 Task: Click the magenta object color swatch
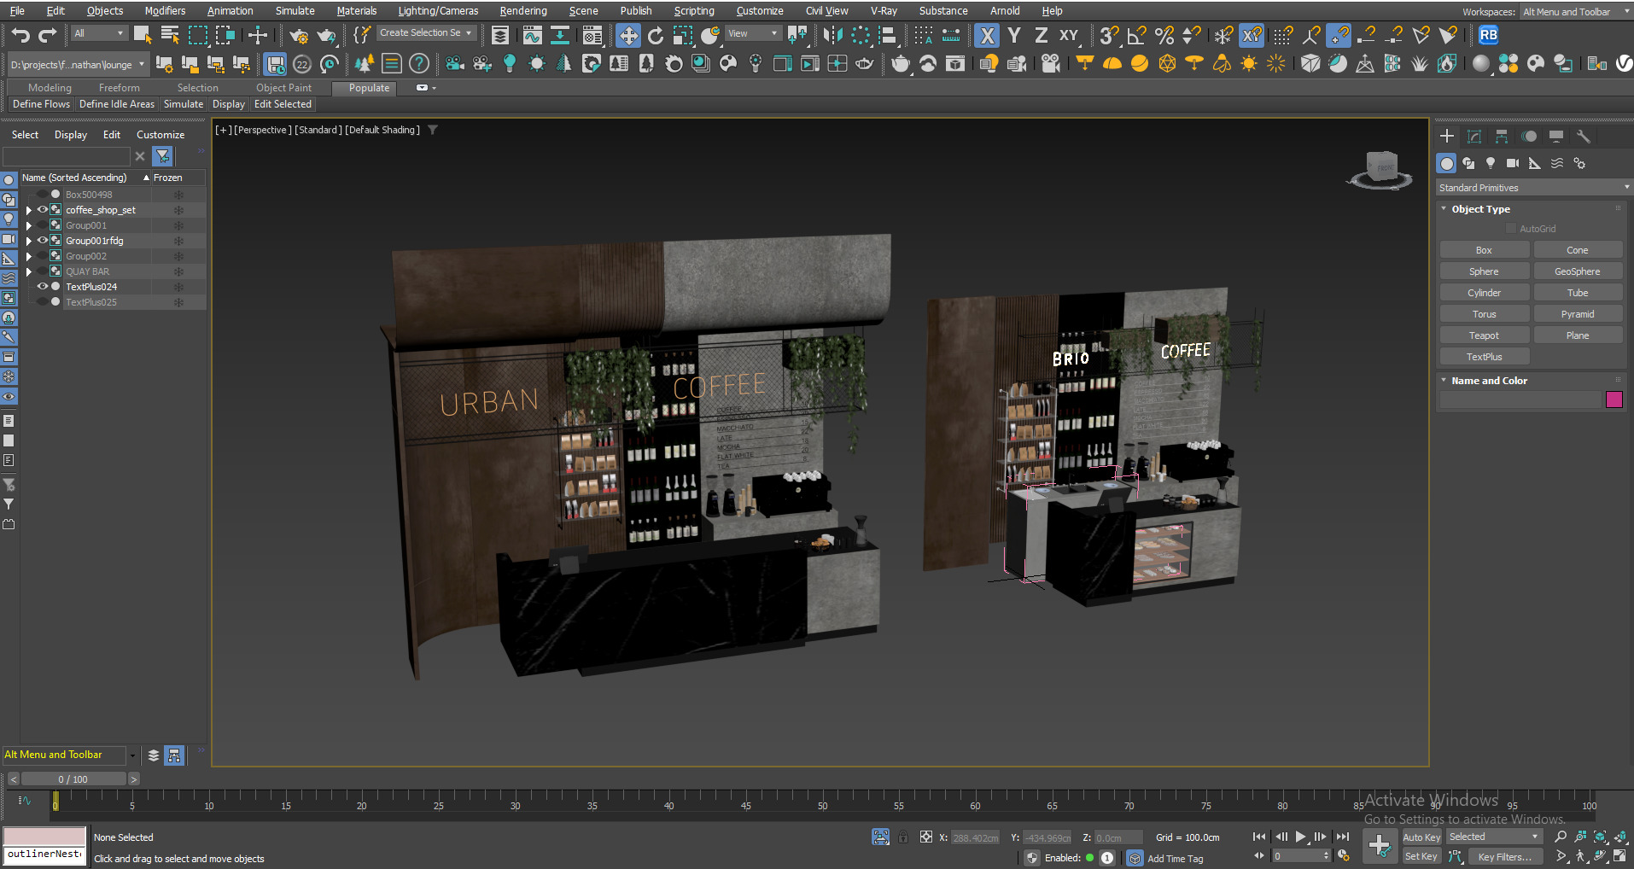pos(1614,400)
